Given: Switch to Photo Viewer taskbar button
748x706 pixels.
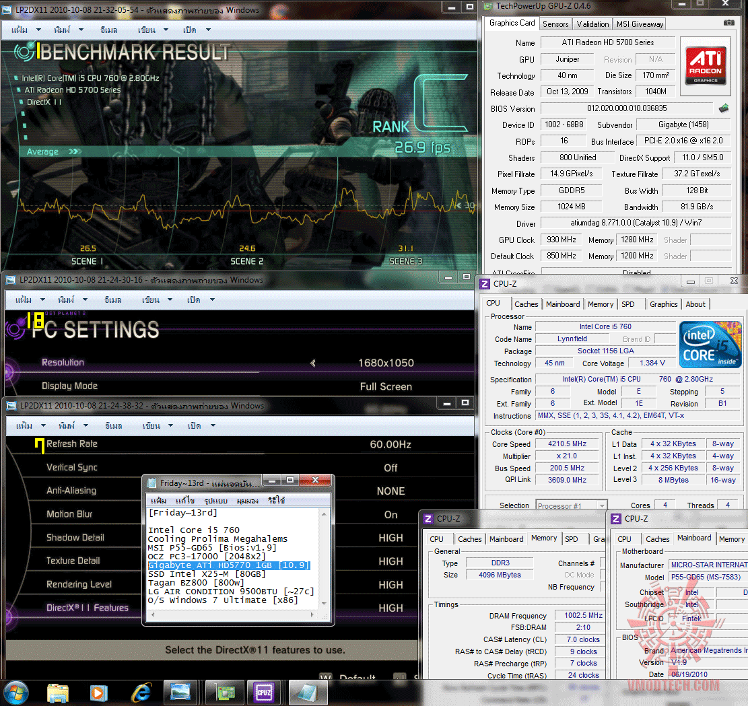Looking at the screenshot, I should [180, 692].
